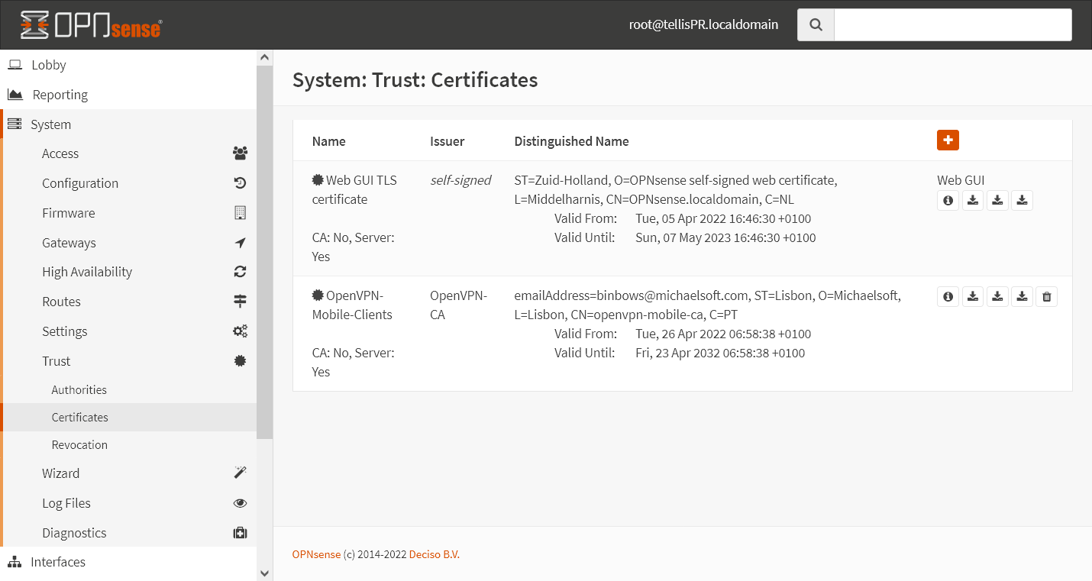Open the Wizard magic wand icon
The image size is (1092, 581).
pyautogui.click(x=240, y=473)
